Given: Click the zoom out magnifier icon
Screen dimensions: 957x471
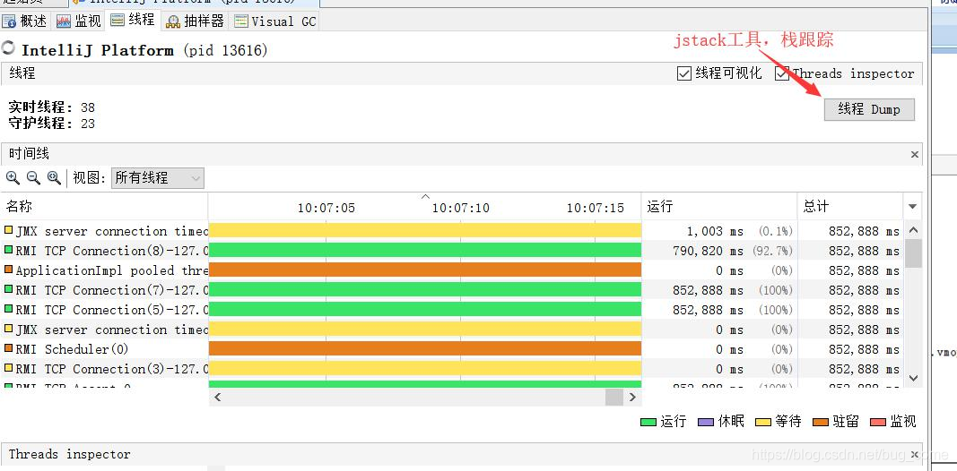Looking at the screenshot, I should (x=33, y=178).
